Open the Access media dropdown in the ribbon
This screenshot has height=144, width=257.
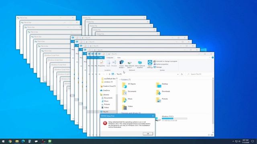(x=121, y=64)
